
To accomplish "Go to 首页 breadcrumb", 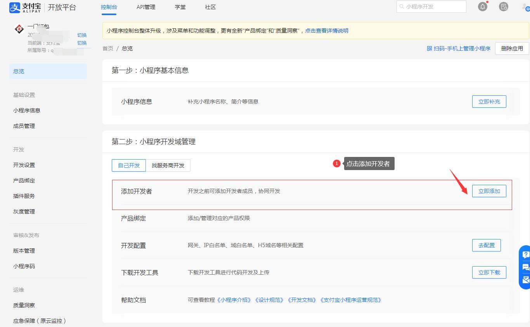I will click(108, 48).
